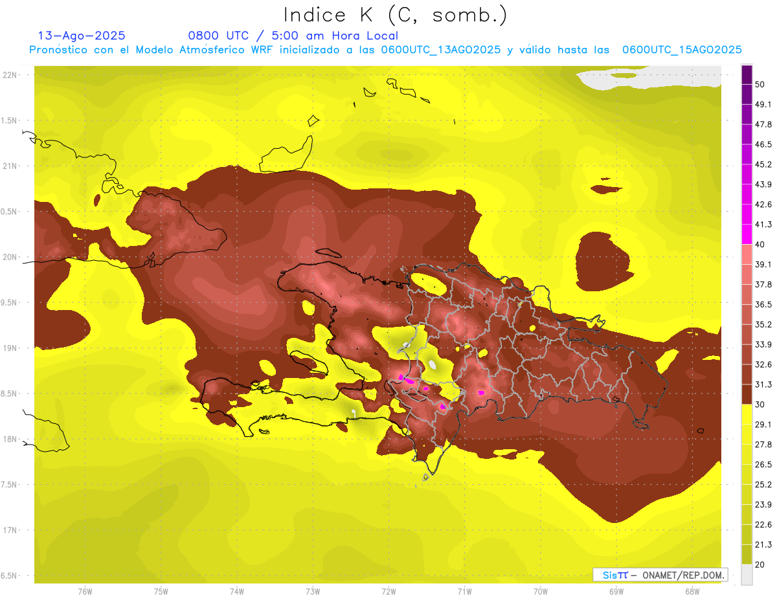The height and width of the screenshot is (600, 777).
Task: Click the '20N' latitude label
Action: [x=10, y=258]
